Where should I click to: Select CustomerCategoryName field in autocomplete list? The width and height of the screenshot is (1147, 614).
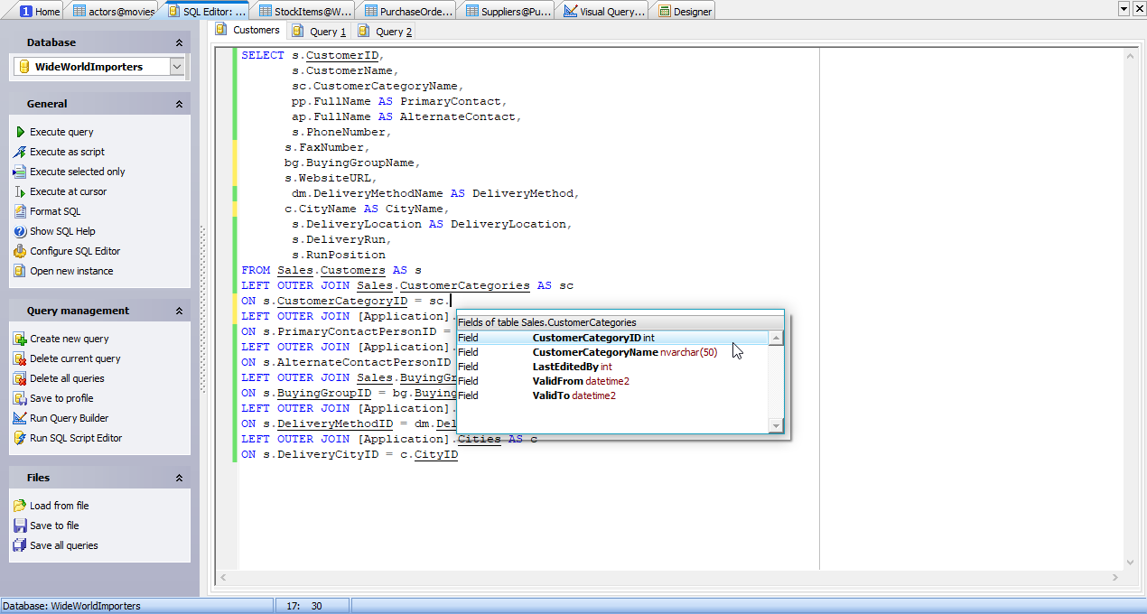coord(595,352)
